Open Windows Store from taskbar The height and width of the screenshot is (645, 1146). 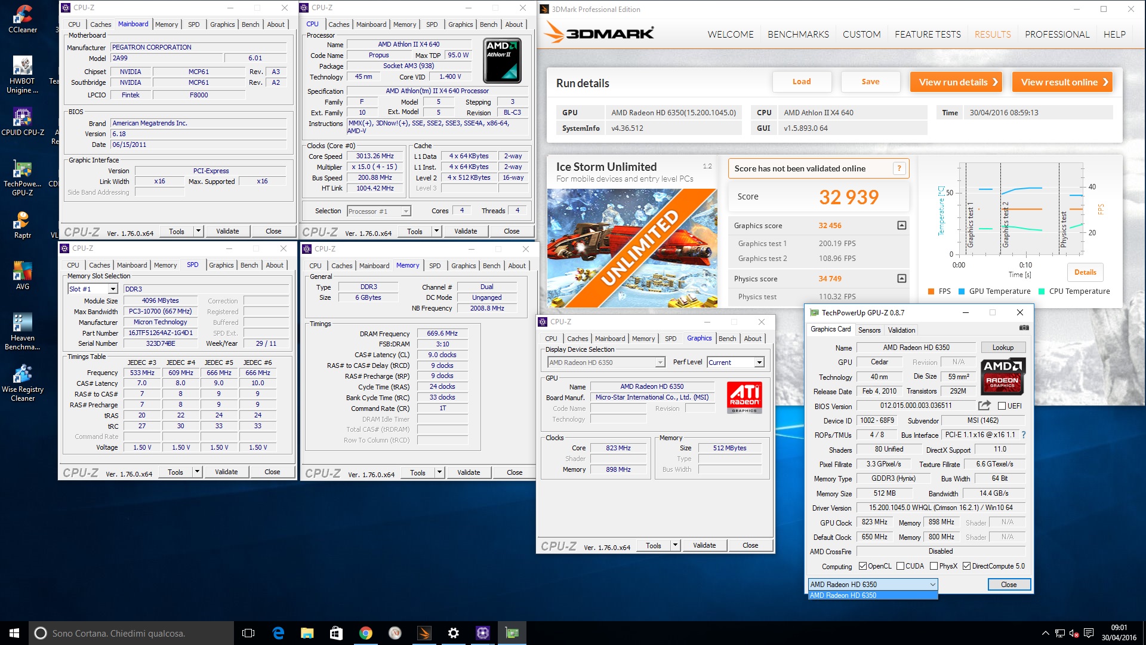pos(336,633)
